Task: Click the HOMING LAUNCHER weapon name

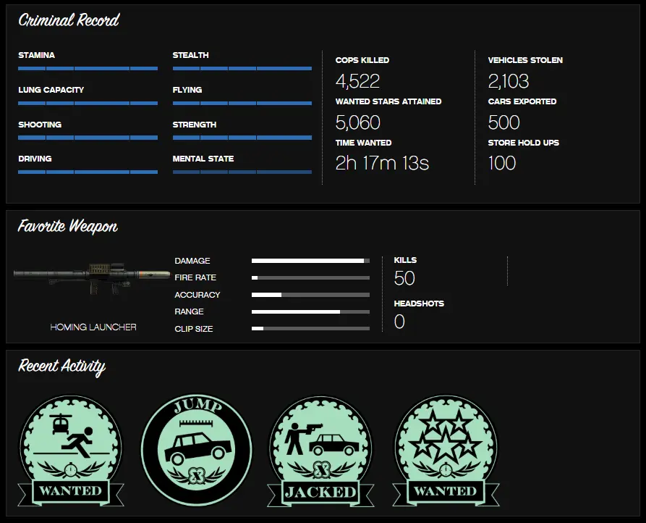Action: click(x=93, y=327)
